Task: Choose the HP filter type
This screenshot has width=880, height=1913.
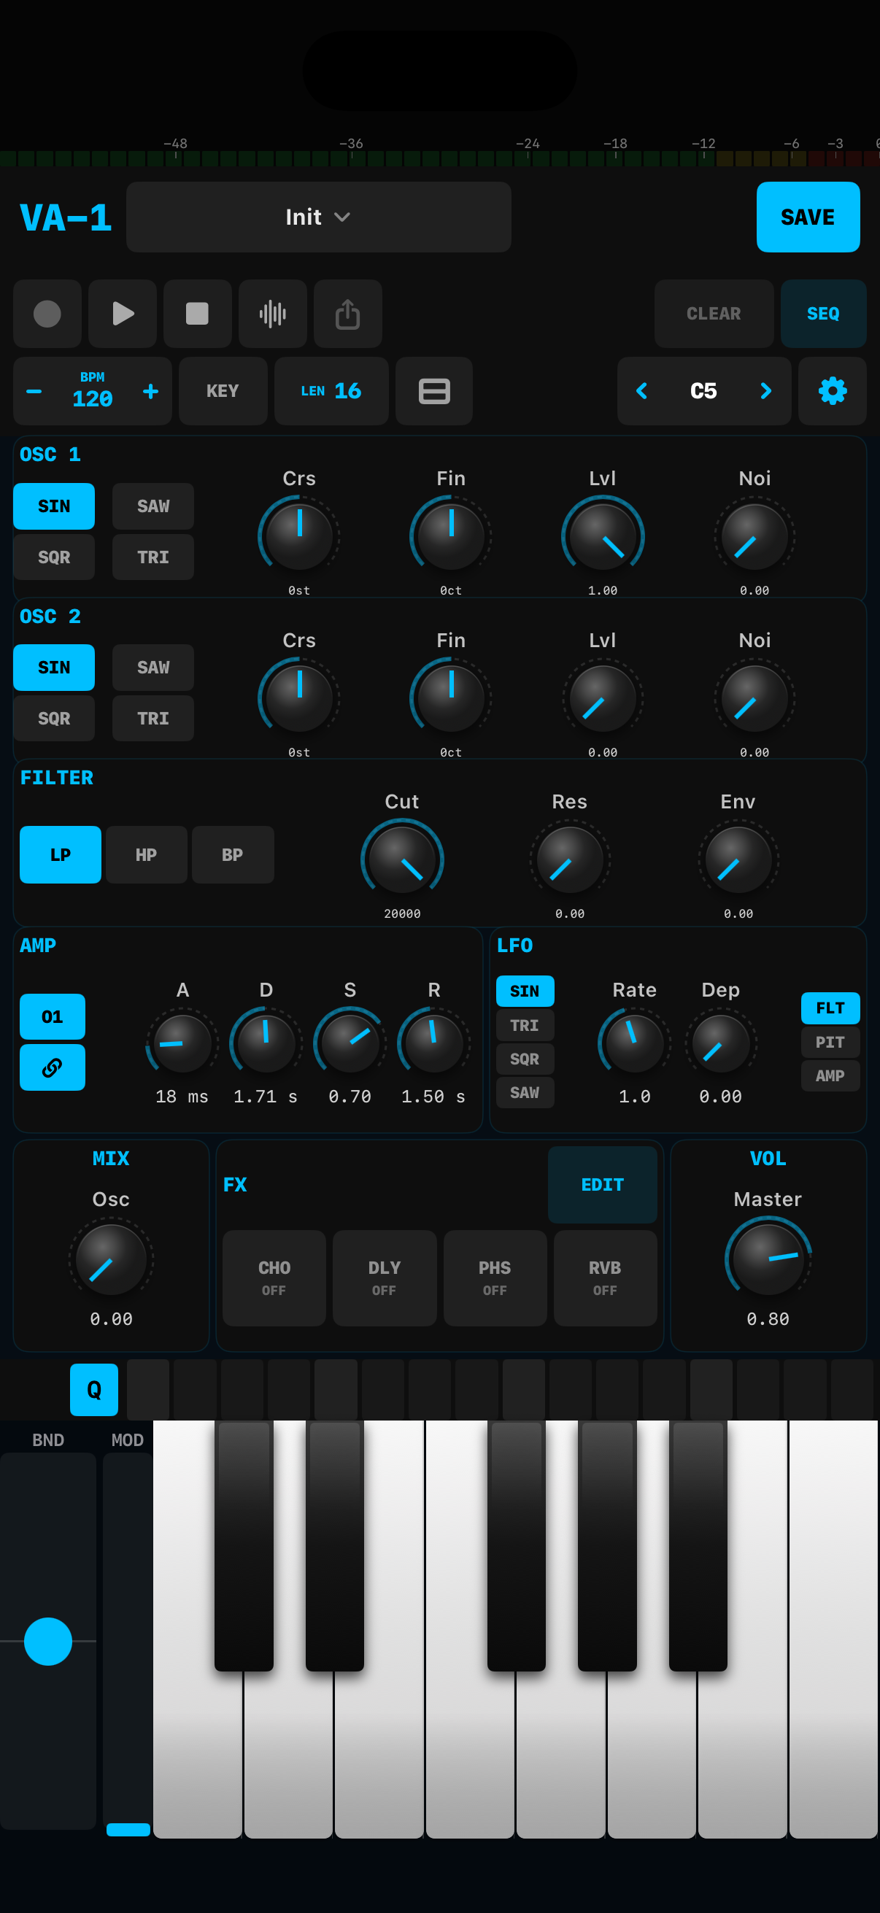Action: pos(146,854)
